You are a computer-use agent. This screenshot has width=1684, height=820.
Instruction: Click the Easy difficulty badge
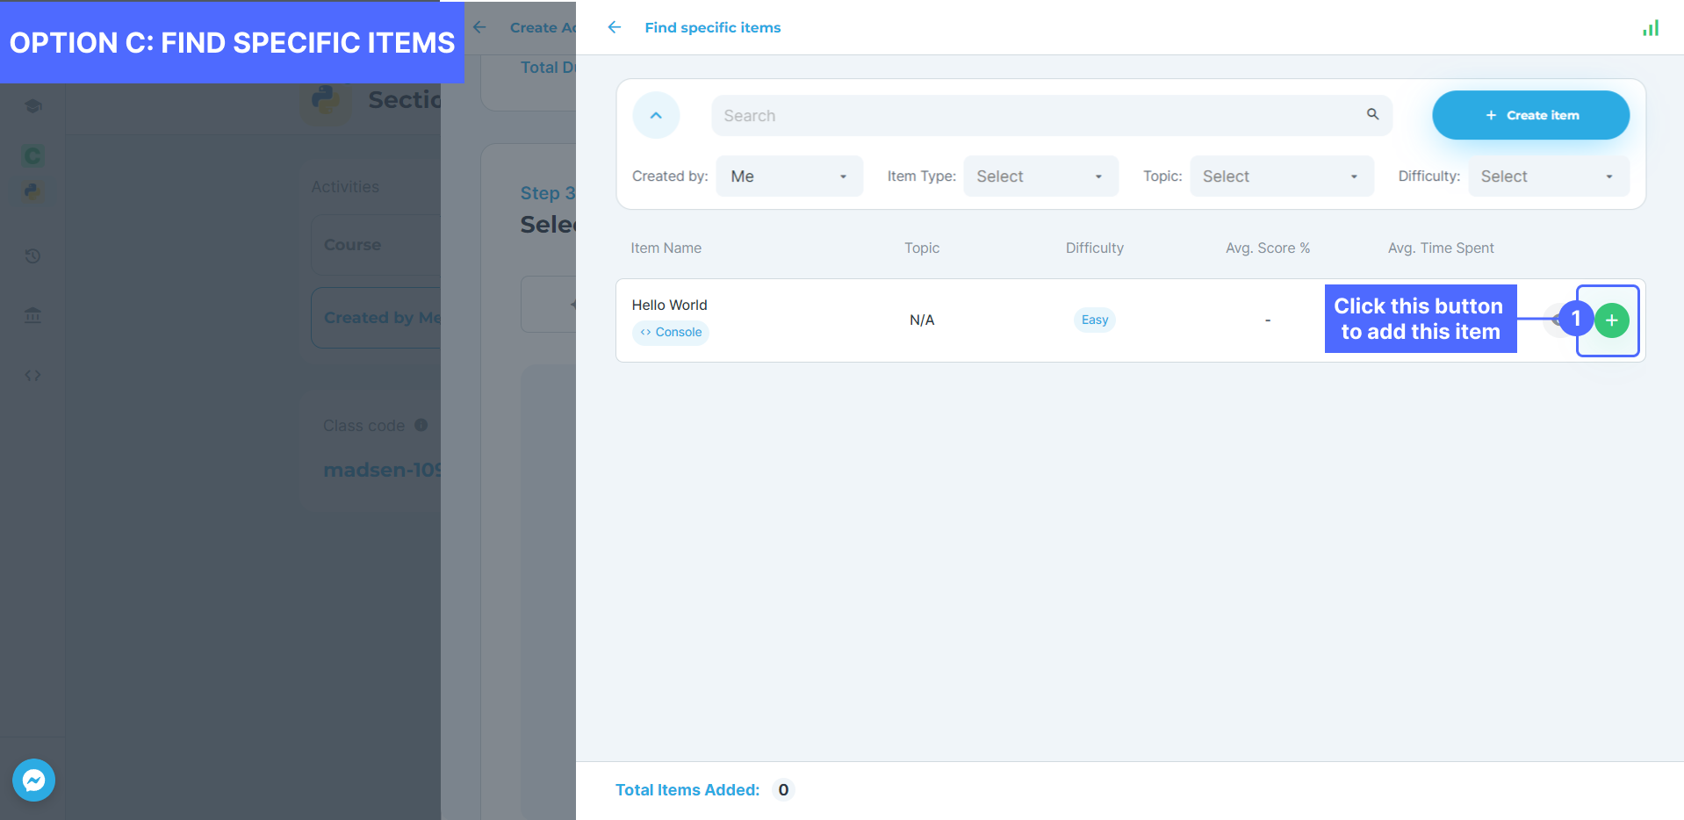pyautogui.click(x=1094, y=320)
